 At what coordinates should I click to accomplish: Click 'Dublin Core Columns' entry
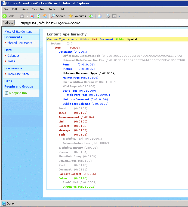76,104
